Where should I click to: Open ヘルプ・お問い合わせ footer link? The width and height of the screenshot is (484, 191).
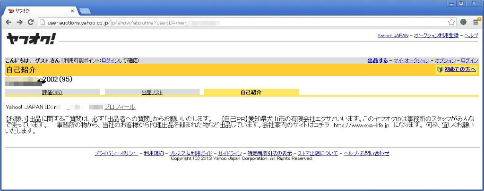(366, 153)
